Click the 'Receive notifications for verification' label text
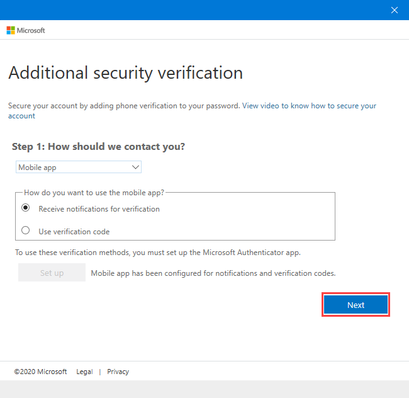The image size is (409, 398). (x=99, y=209)
